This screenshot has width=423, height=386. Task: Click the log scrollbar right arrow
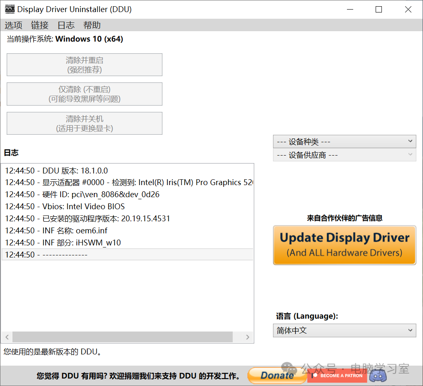(x=248, y=337)
